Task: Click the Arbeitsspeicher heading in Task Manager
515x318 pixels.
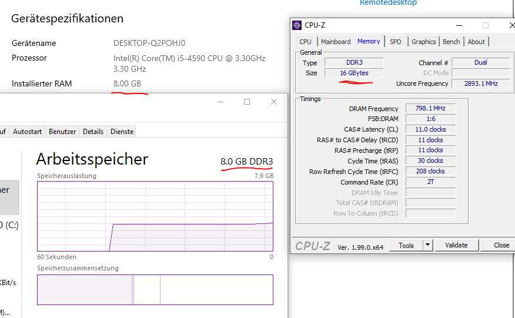Action: tap(92, 159)
